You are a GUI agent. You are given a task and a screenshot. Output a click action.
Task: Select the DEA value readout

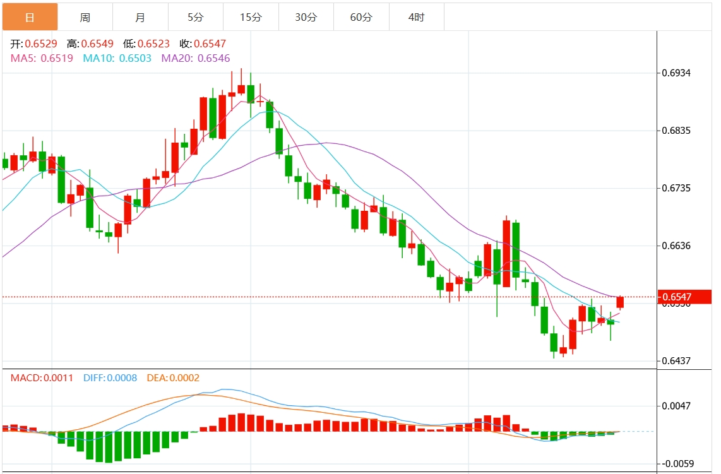(x=173, y=378)
